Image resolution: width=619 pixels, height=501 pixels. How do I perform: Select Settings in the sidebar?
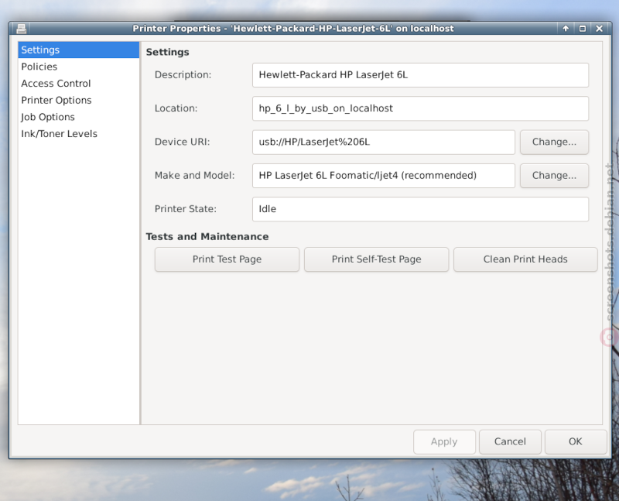(x=79, y=50)
